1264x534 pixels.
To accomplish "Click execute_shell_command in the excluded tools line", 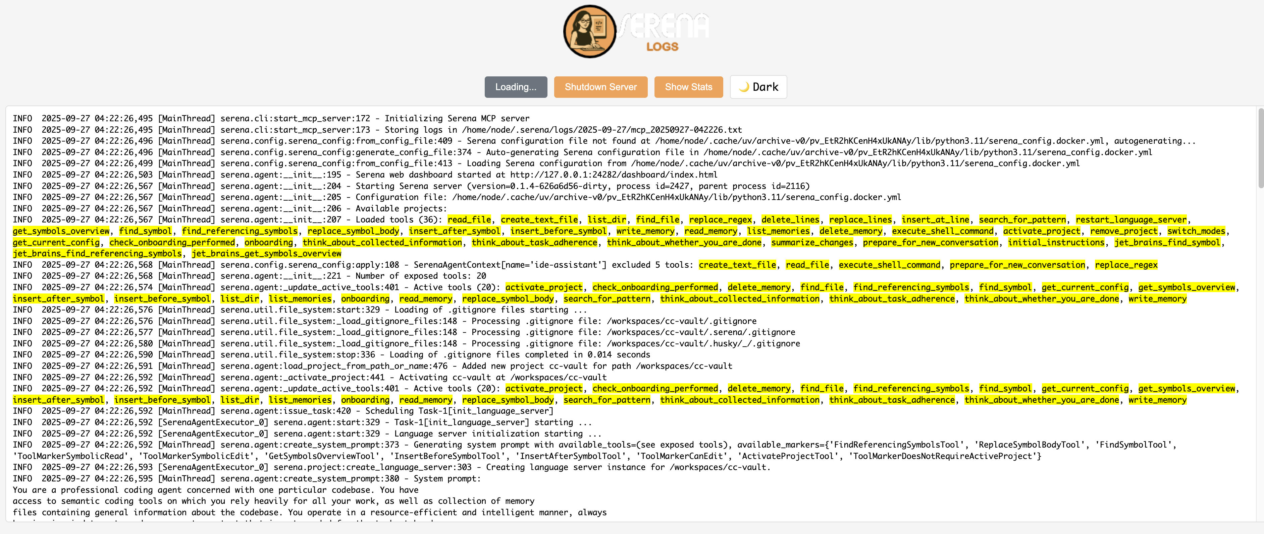I will pos(889,265).
